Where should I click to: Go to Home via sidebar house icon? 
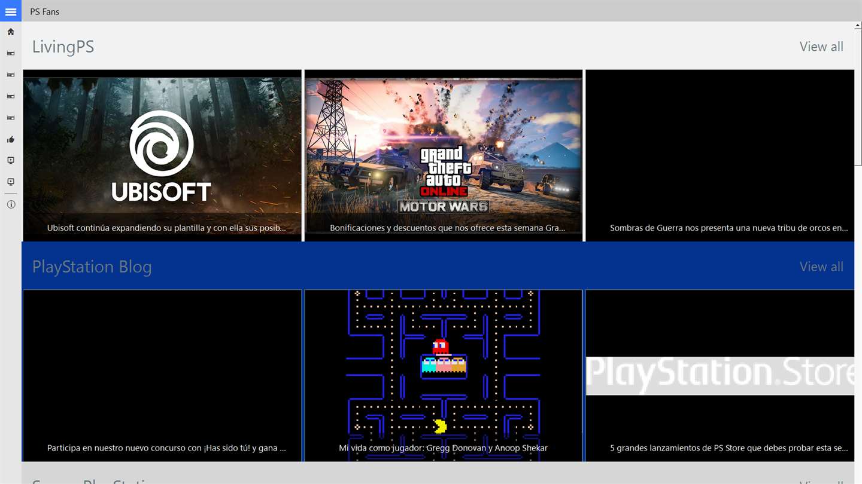pos(11,32)
